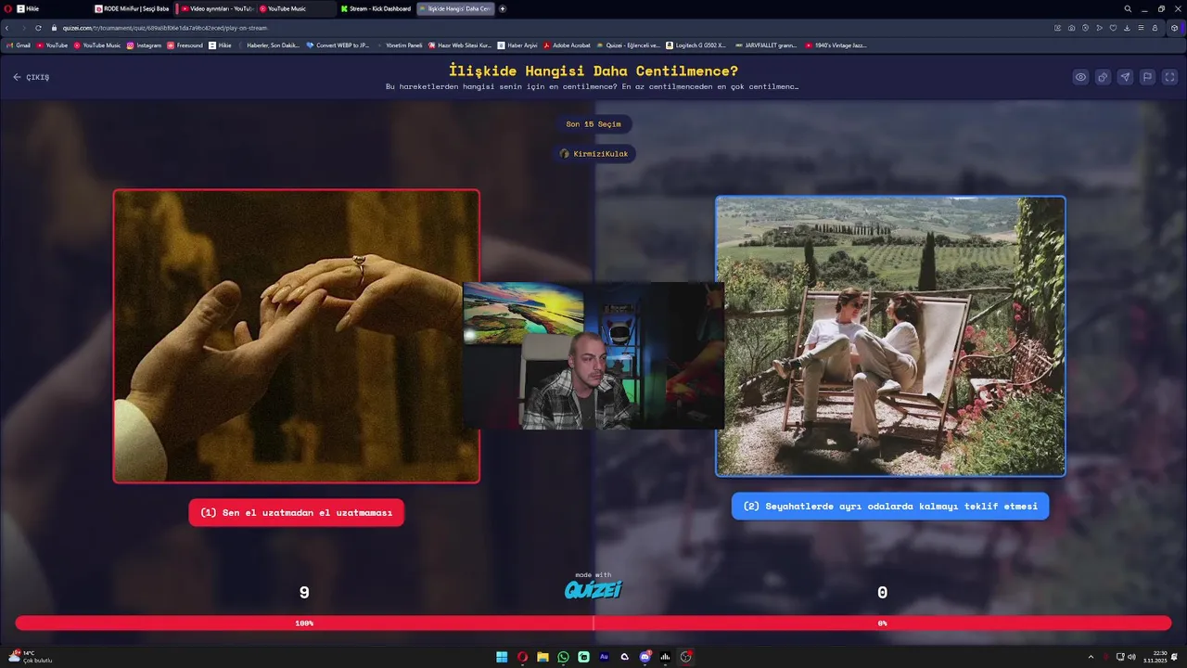
Task: Open the Opera easy setup lines icon
Action: click(1141, 28)
